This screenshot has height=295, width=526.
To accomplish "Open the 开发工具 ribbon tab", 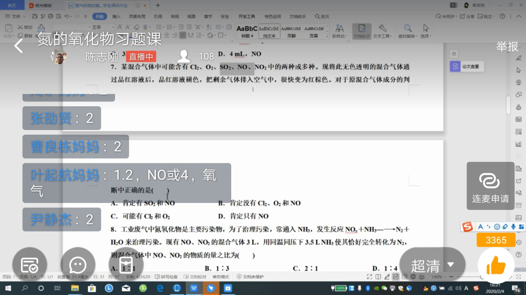I will 247,16.
